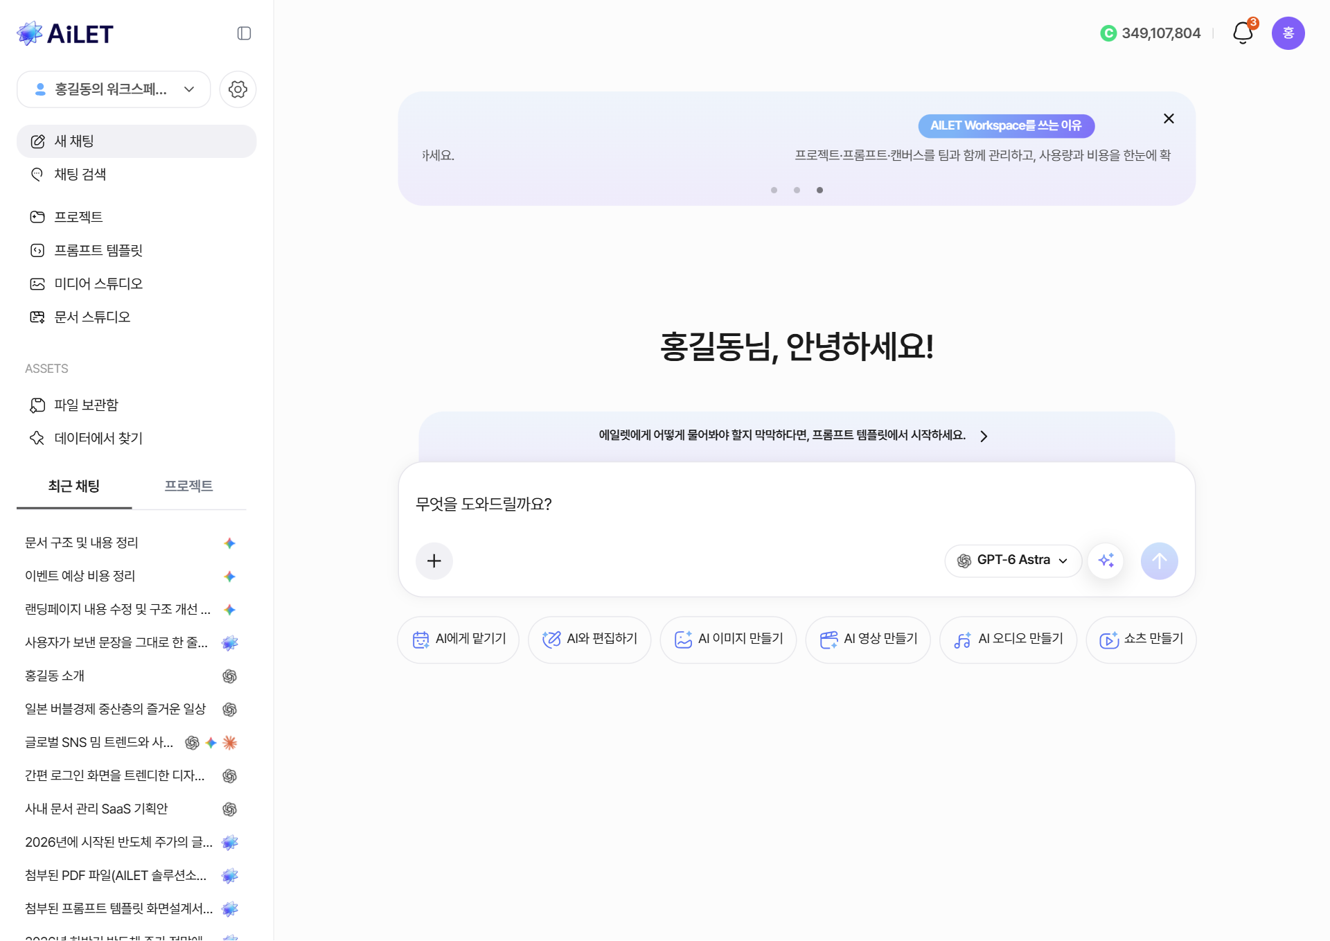Viewport: 1330px width, 941px height.
Task: Choose AI 오디오 만들기 shortcut
Action: 1008,640
